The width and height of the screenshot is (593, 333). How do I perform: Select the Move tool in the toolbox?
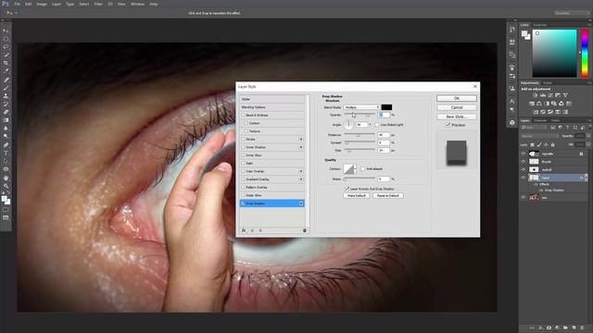[x=6, y=31]
